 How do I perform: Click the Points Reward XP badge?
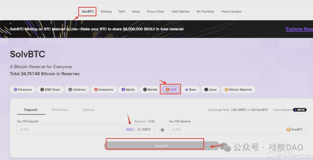pyautogui.click(x=300, y=110)
